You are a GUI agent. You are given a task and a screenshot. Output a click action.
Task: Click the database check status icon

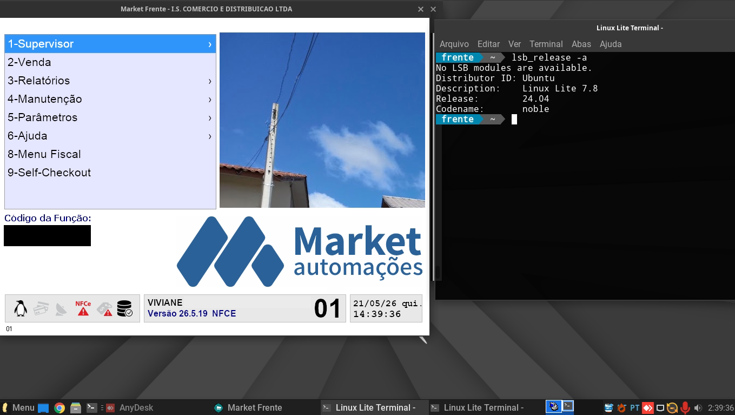[125, 308]
